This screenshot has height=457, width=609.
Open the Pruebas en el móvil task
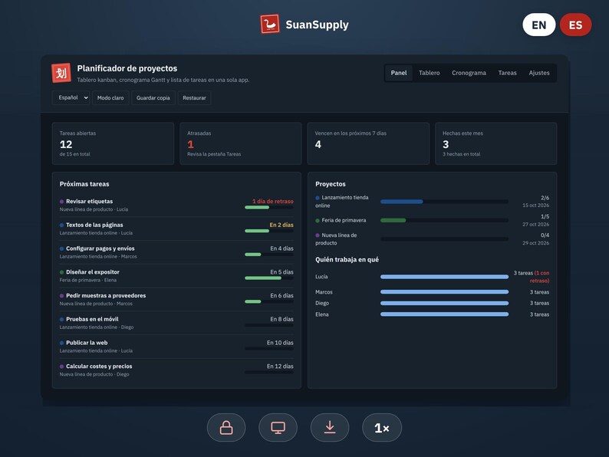click(x=176, y=323)
